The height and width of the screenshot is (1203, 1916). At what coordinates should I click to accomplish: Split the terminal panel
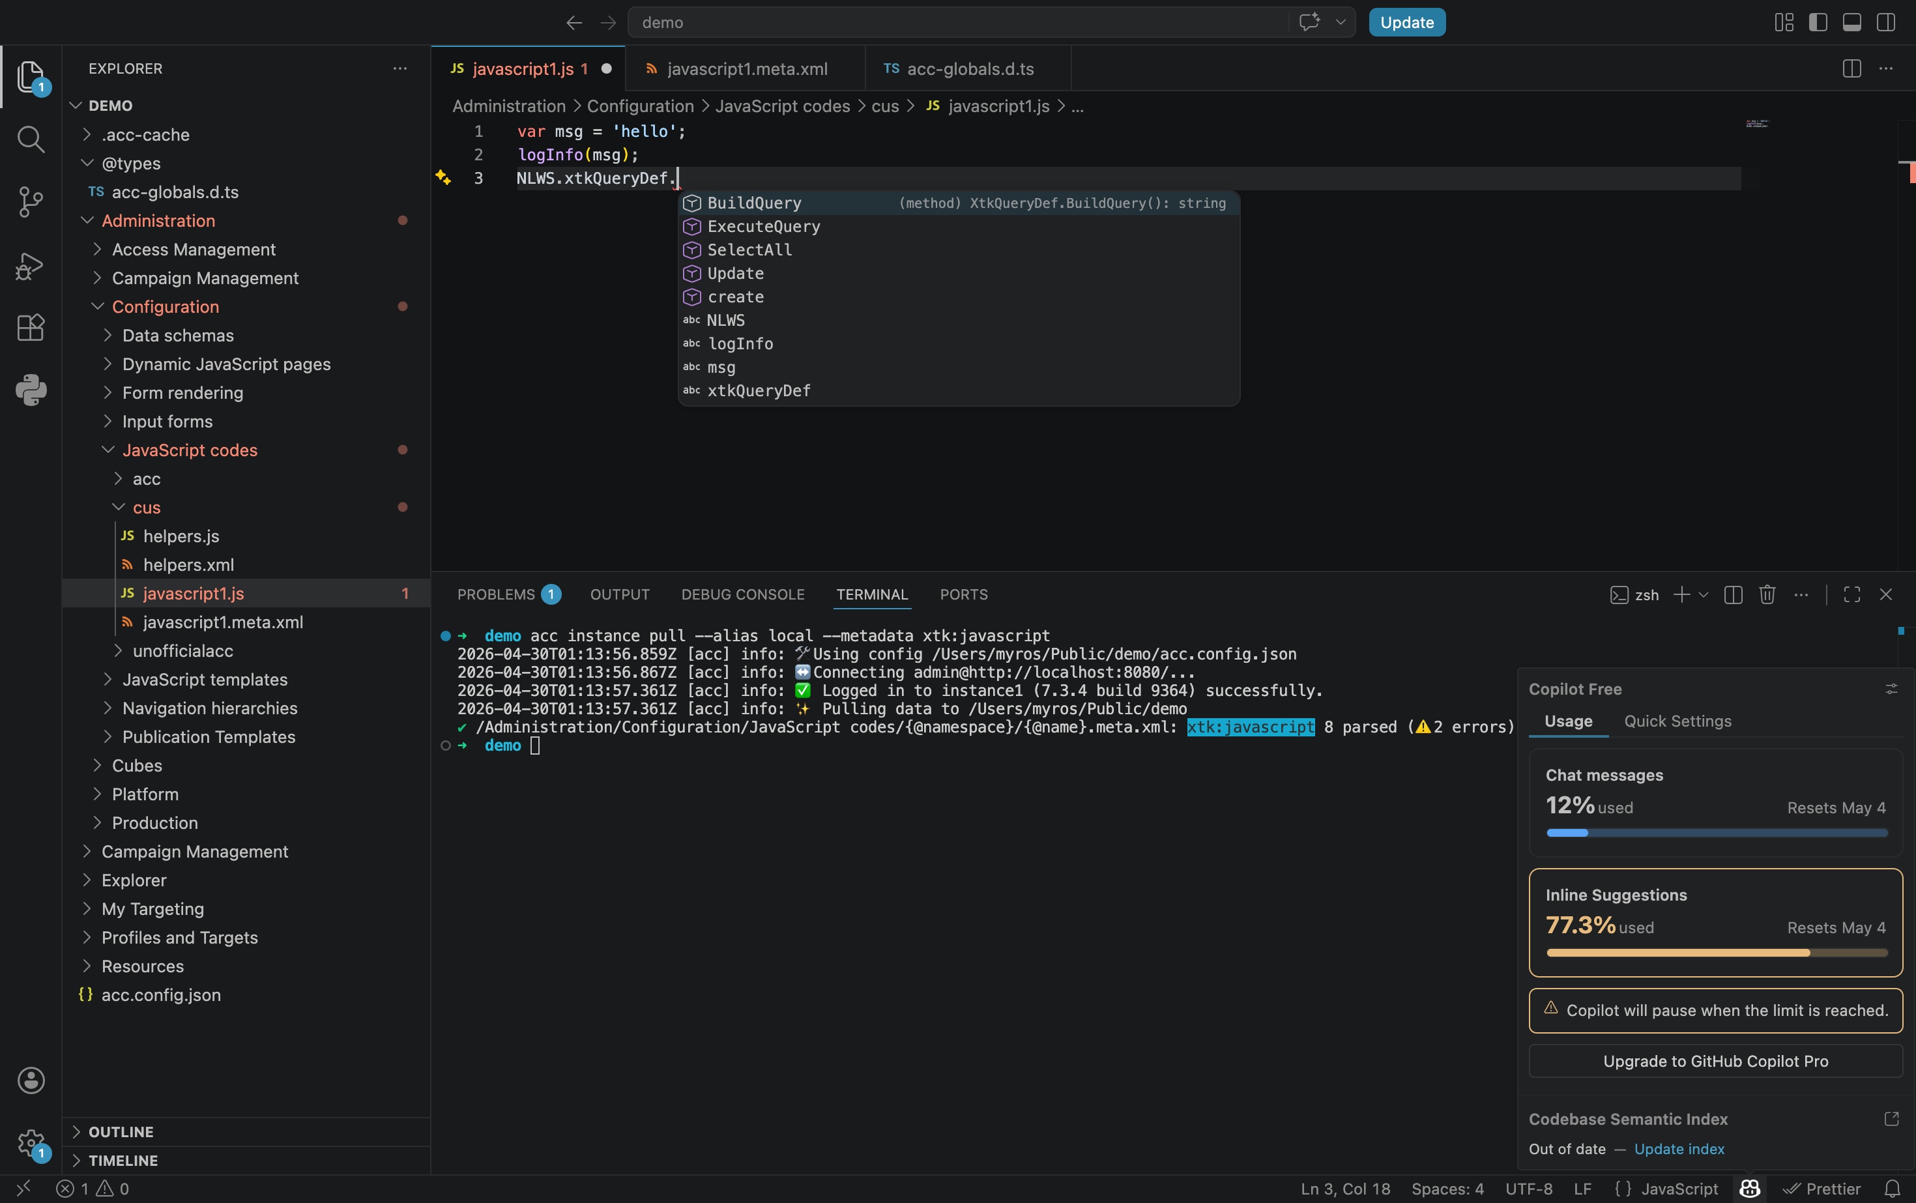point(1733,594)
